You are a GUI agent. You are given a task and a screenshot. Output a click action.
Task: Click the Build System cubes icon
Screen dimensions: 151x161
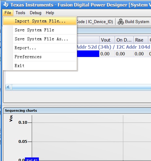121,22
